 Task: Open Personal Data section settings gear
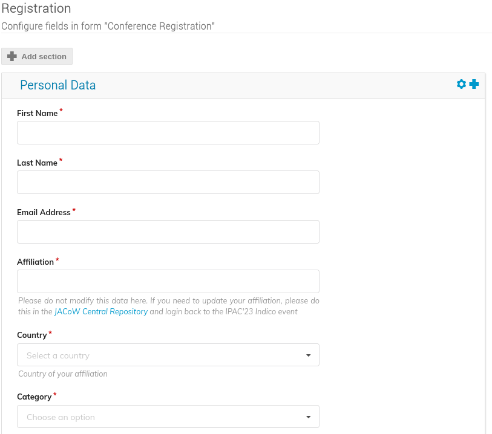[461, 85]
